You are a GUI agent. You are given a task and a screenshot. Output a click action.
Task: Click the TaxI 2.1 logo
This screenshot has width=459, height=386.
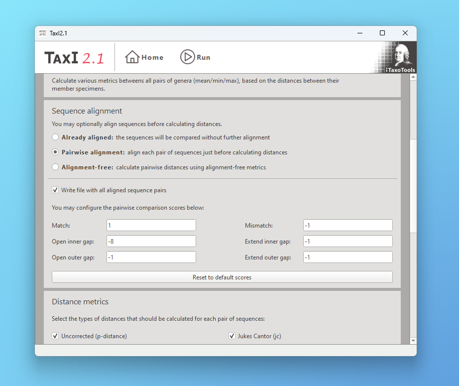(x=74, y=57)
